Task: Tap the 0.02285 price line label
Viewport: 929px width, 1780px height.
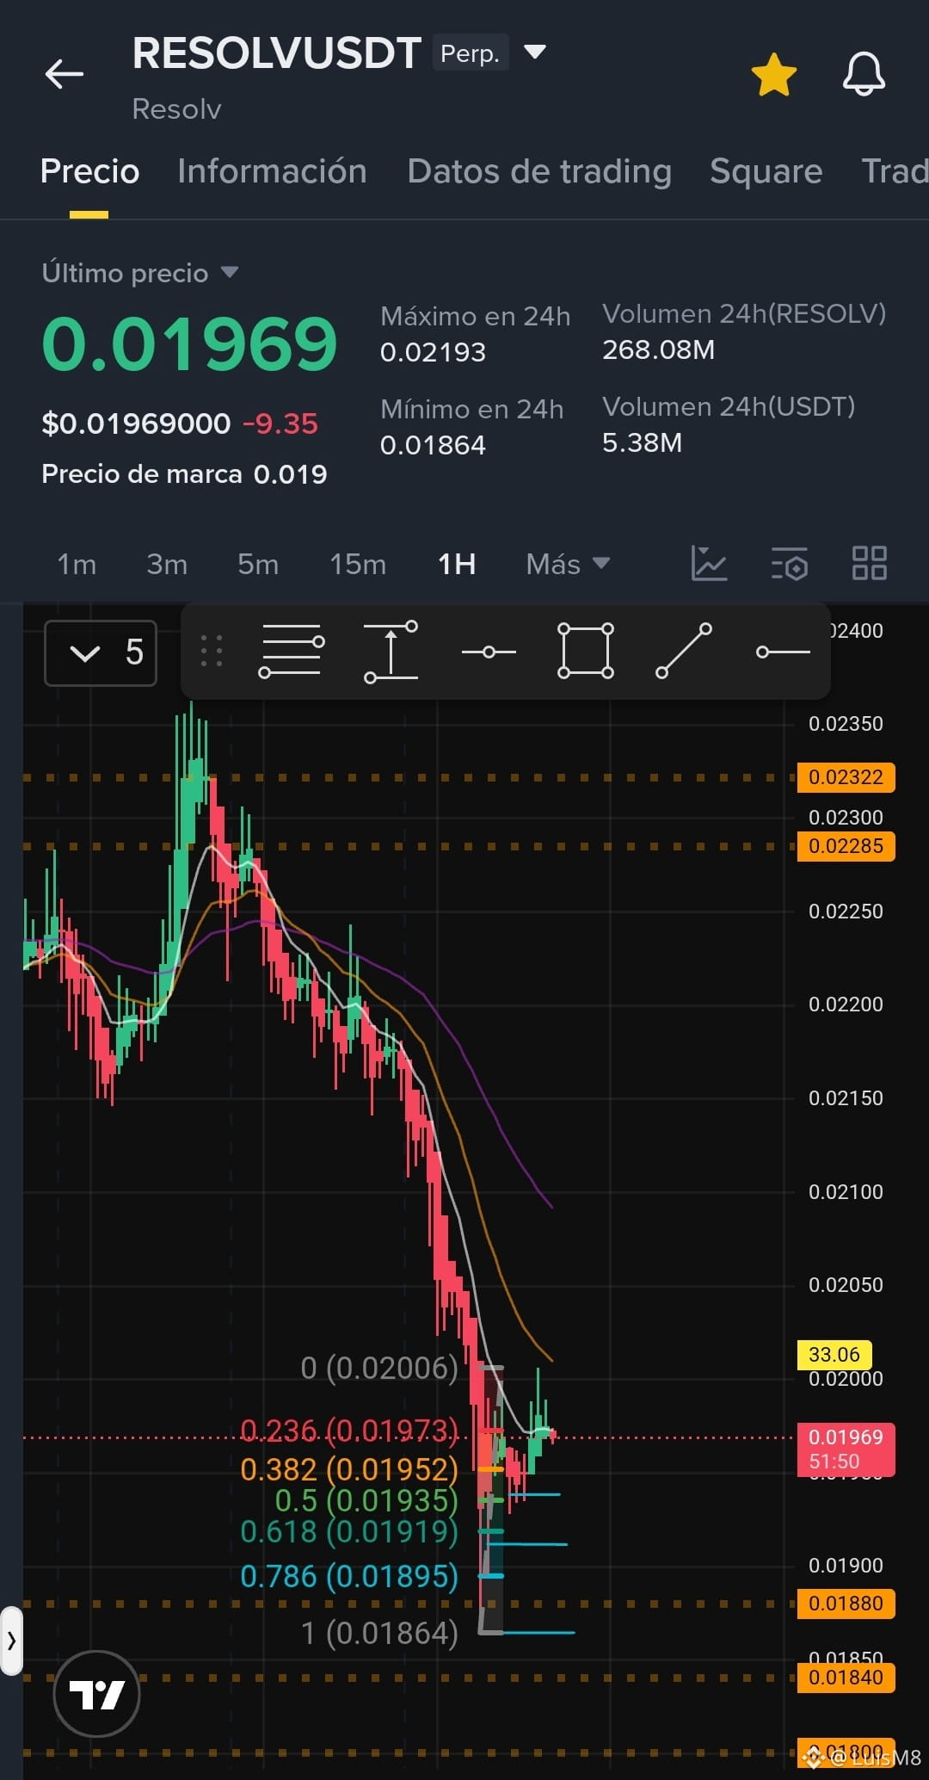Action: (x=846, y=846)
